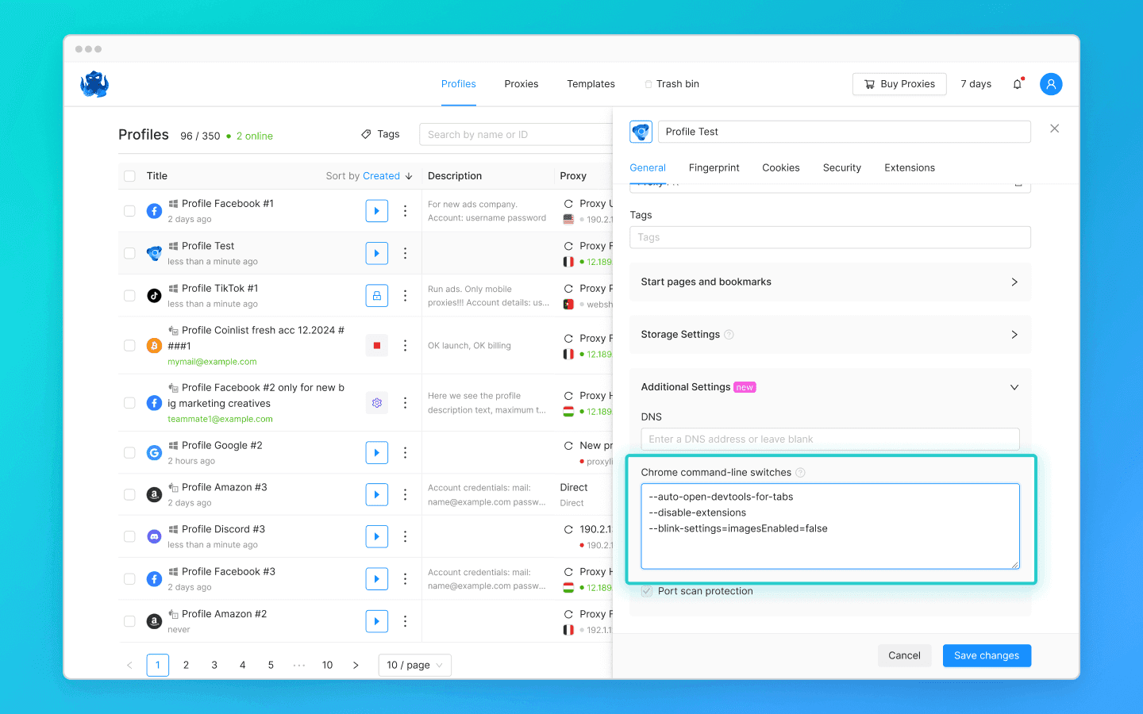Open more options for Profile Facebook #1
The image size is (1143, 714).
pyautogui.click(x=405, y=211)
